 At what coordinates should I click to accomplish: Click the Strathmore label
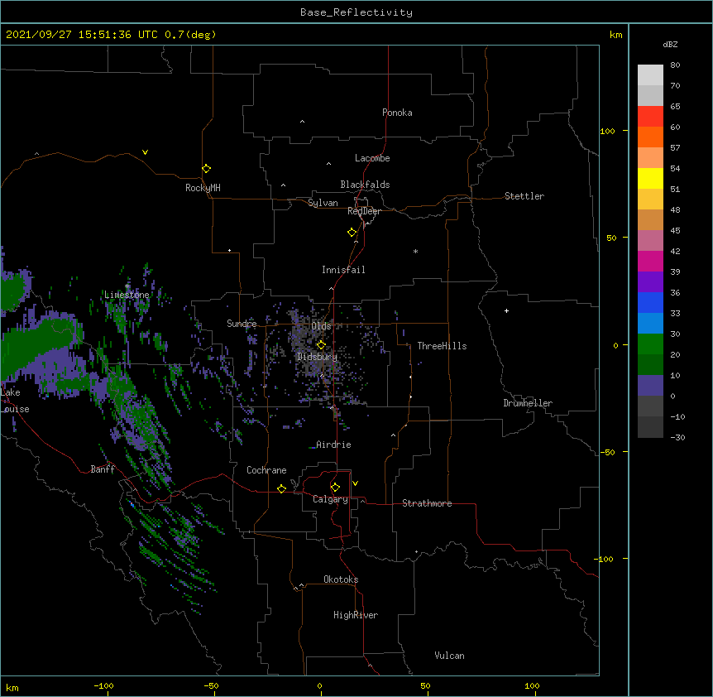[x=427, y=503]
